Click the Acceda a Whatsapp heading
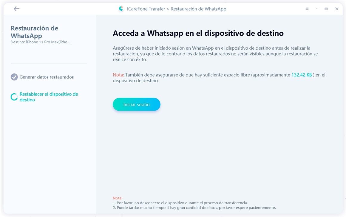Viewport: 346px width, 217px height. point(198,33)
